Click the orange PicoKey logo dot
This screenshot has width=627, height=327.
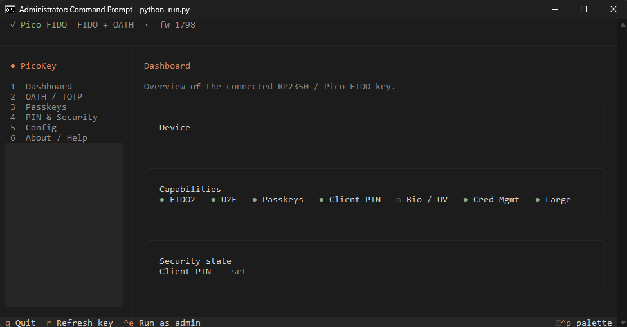point(13,66)
